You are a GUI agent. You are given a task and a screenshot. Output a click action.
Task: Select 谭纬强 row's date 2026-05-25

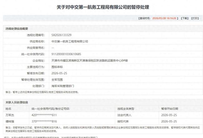(169, 121)
